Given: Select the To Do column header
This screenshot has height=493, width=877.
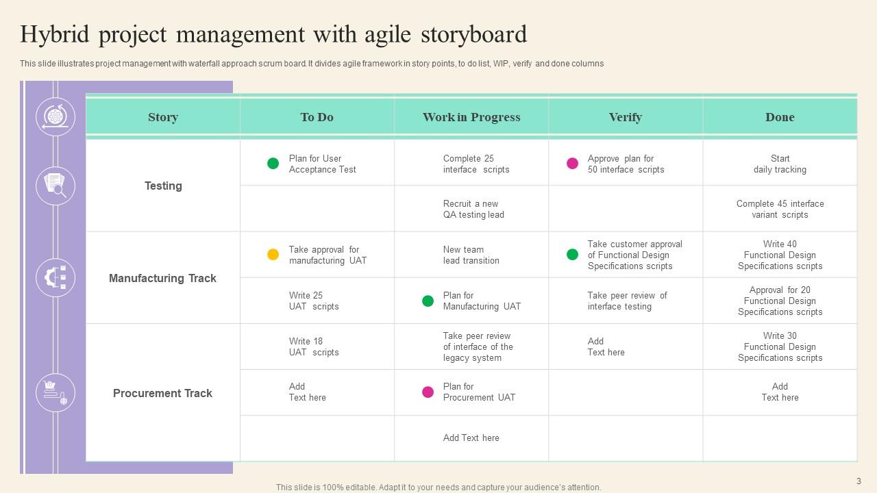Looking at the screenshot, I should point(317,116).
